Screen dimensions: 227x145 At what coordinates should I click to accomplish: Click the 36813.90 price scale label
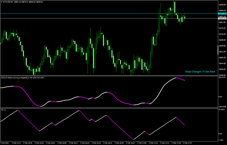click(222, 22)
